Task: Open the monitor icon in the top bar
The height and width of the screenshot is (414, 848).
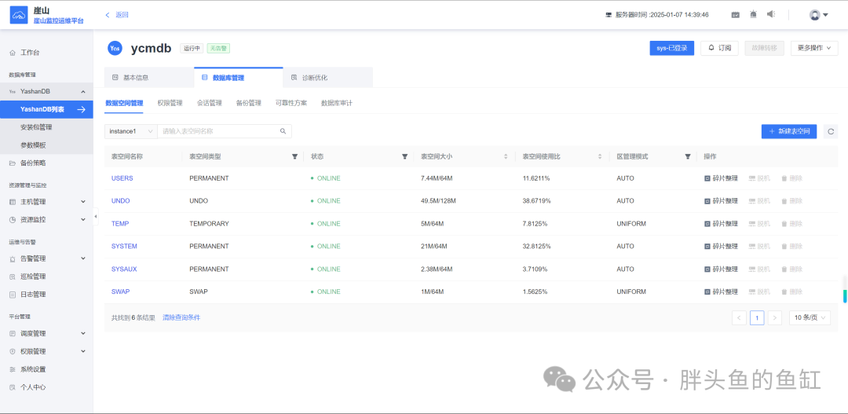Action: [736, 15]
